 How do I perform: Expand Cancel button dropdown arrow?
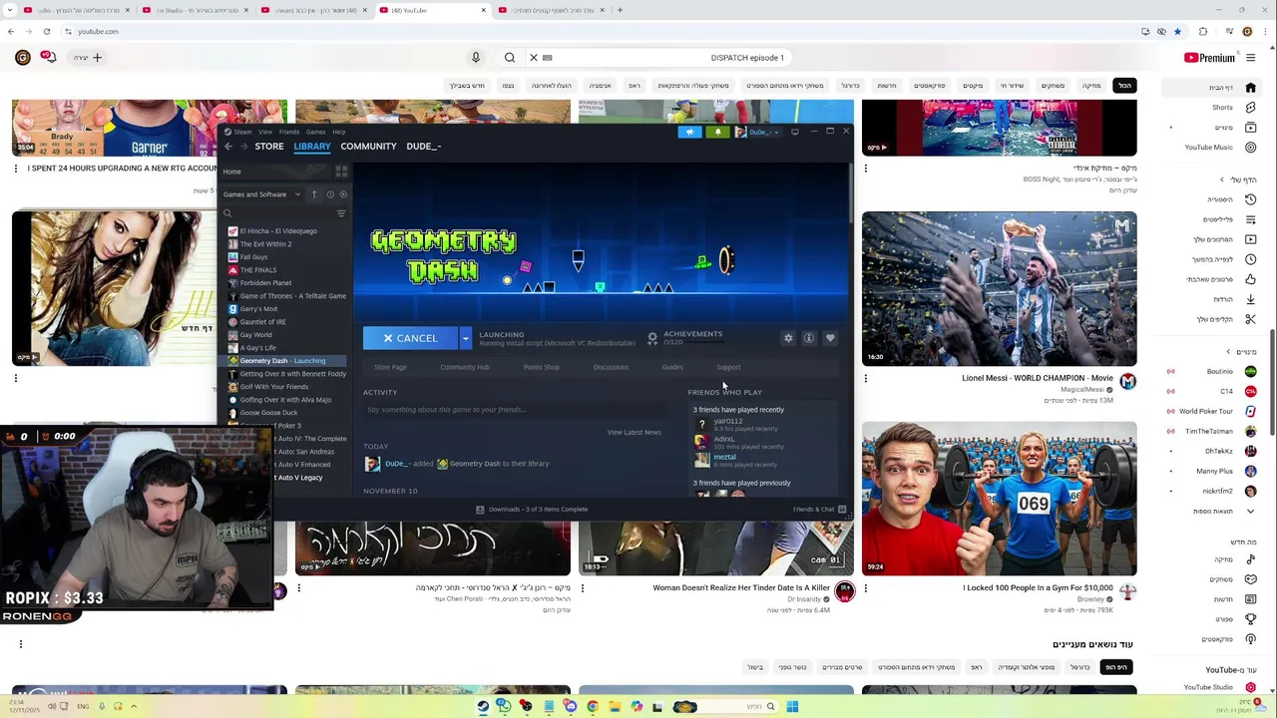tap(465, 338)
